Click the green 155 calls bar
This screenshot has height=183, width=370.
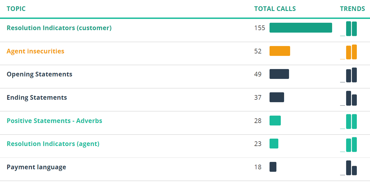tap(301, 28)
